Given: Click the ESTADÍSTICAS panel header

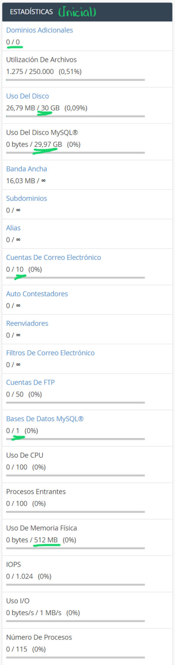Looking at the screenshot, I should (87, 12).
